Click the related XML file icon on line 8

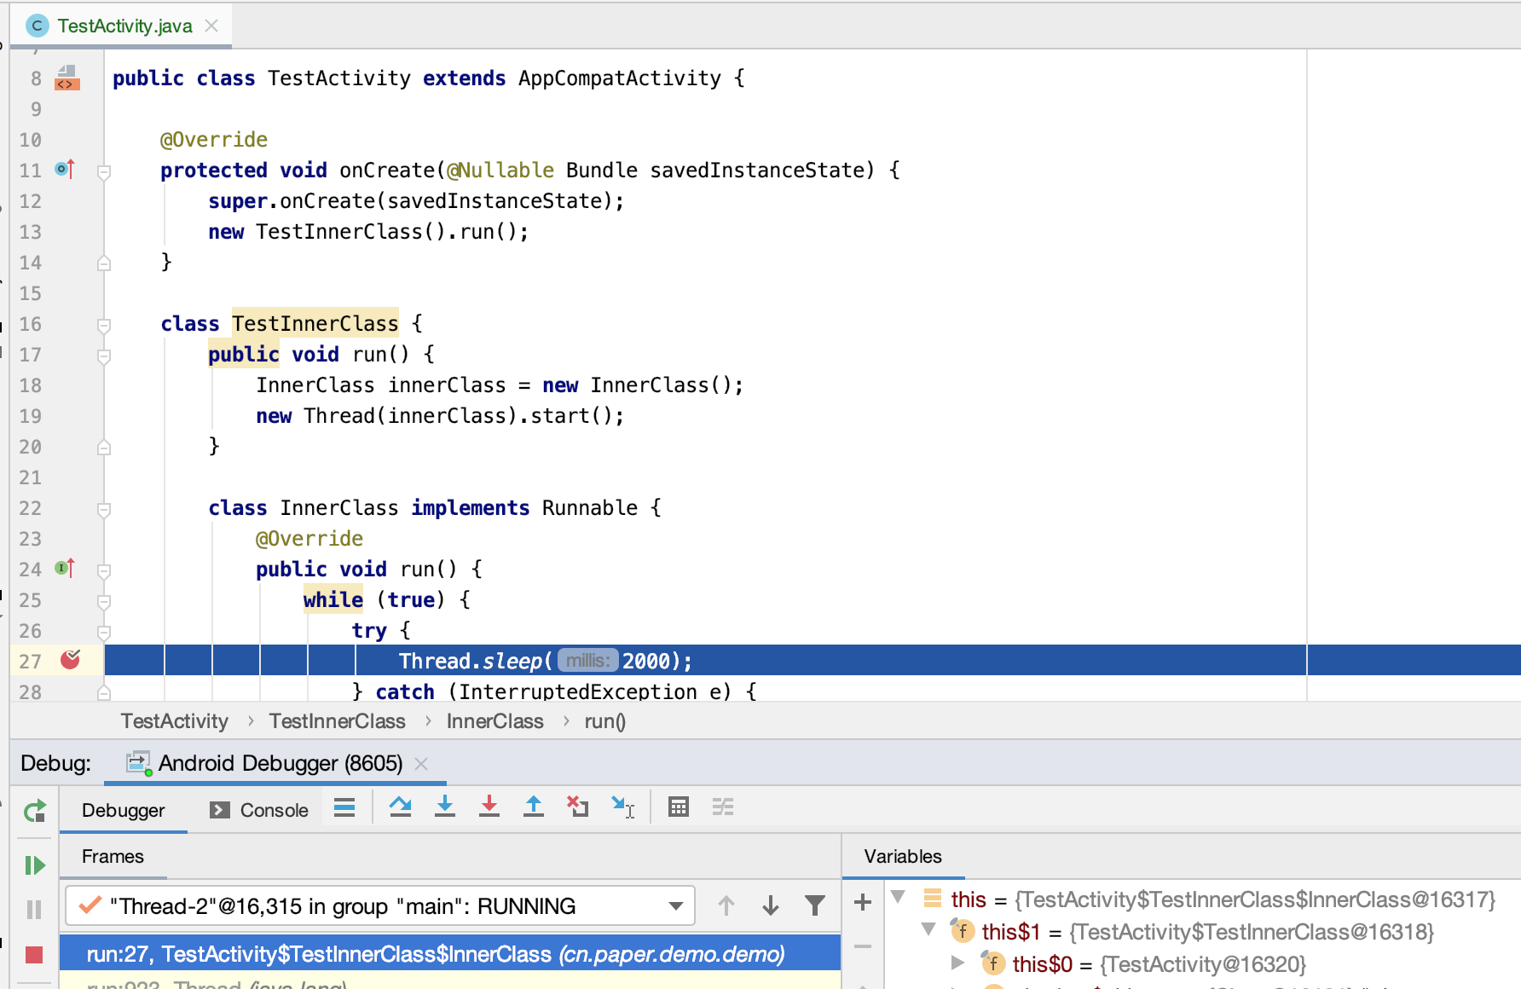click(x=67, y=78)
